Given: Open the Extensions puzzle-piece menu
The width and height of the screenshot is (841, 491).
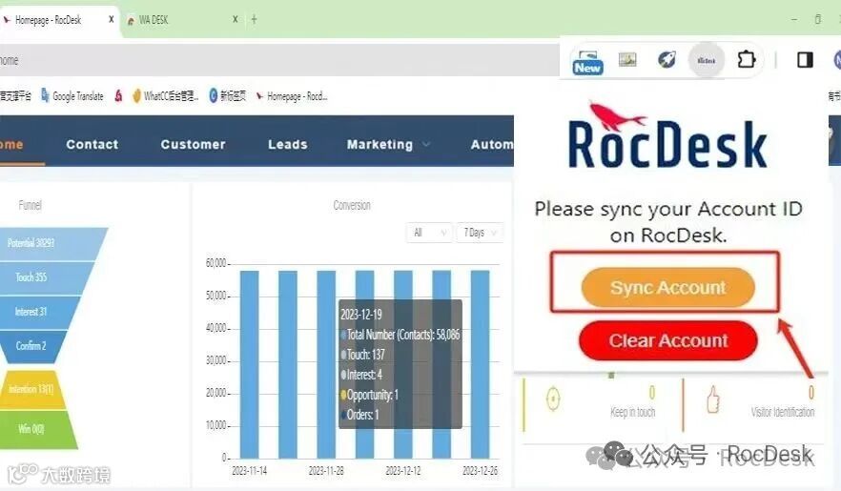Looking at the screenshot, I should click(746, 59).
